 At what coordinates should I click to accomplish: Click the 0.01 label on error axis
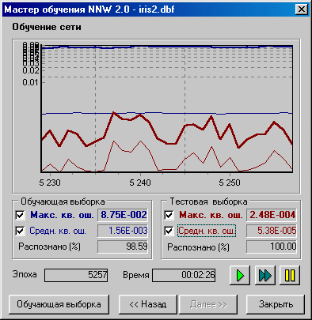[30, 82]
